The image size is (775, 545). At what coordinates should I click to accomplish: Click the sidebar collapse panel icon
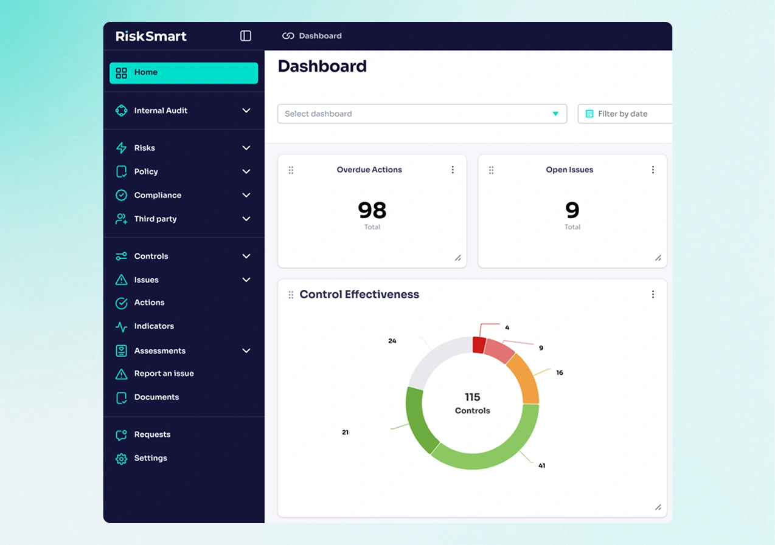[245, 35]
